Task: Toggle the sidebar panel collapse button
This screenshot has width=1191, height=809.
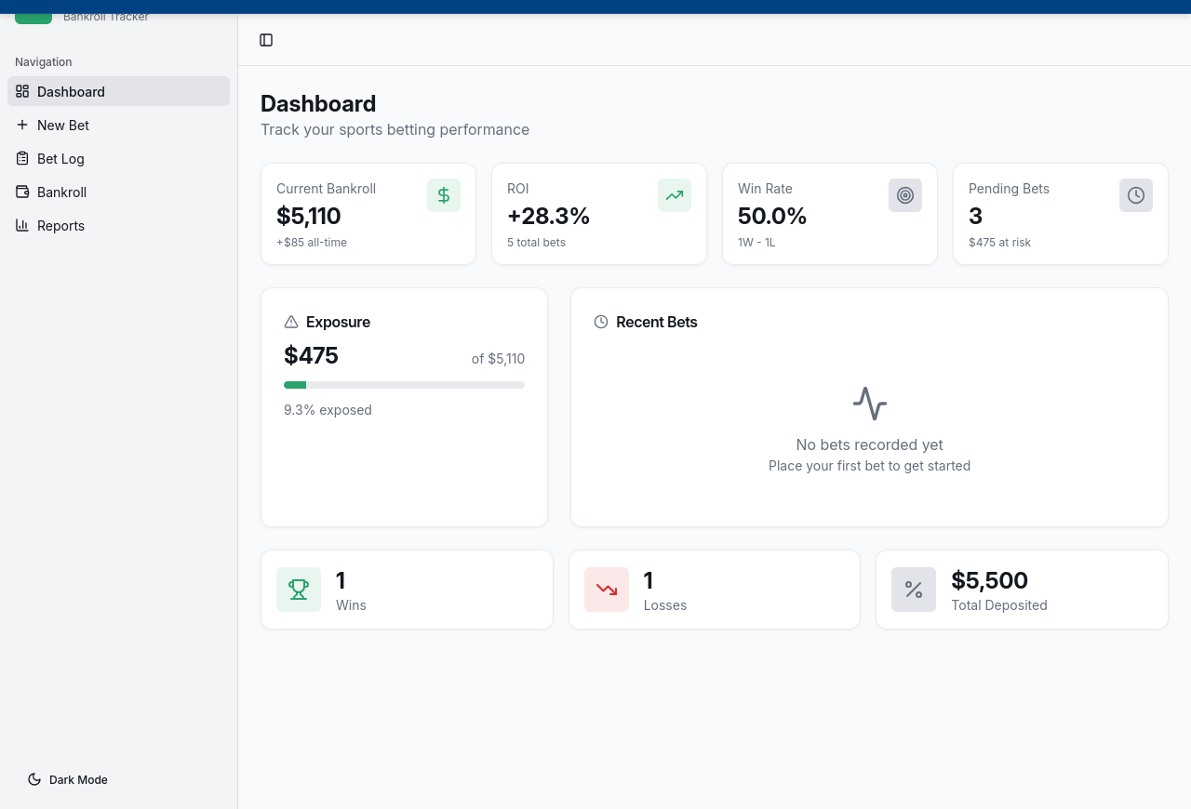Action: click(x=266, y=40)
